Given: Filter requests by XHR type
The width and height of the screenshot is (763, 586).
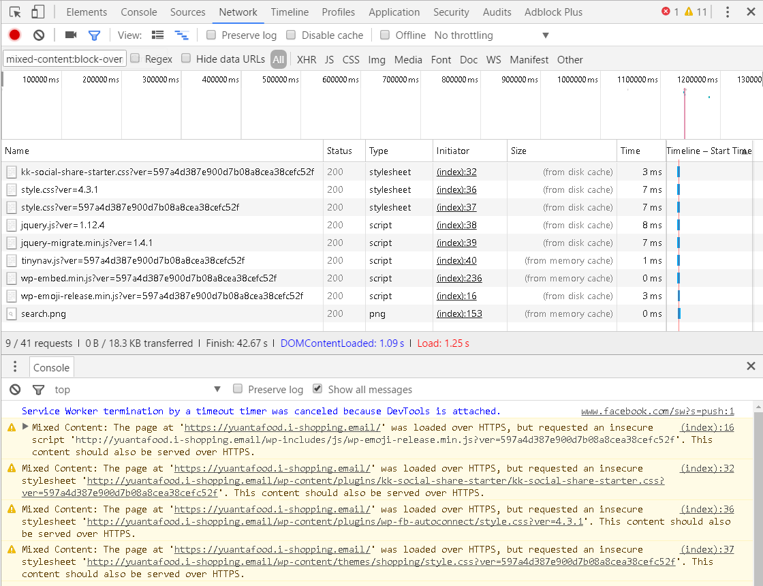Looking at the screenshot, I should pos(307,59).
